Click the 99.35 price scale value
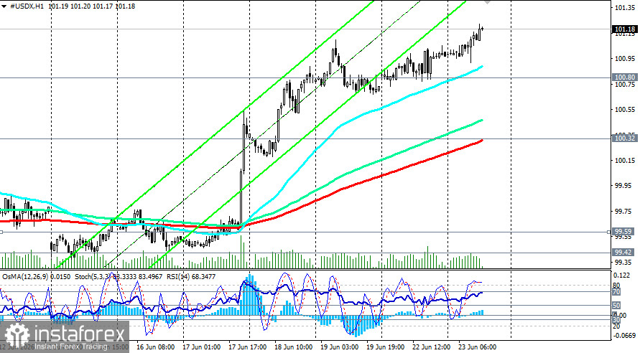 [623, 263]
